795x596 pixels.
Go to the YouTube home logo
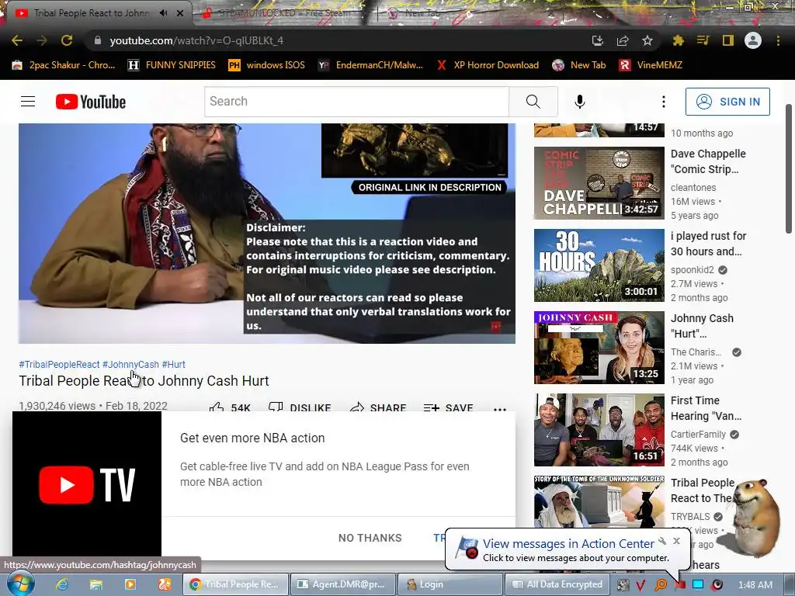click(x=91, y=102)
